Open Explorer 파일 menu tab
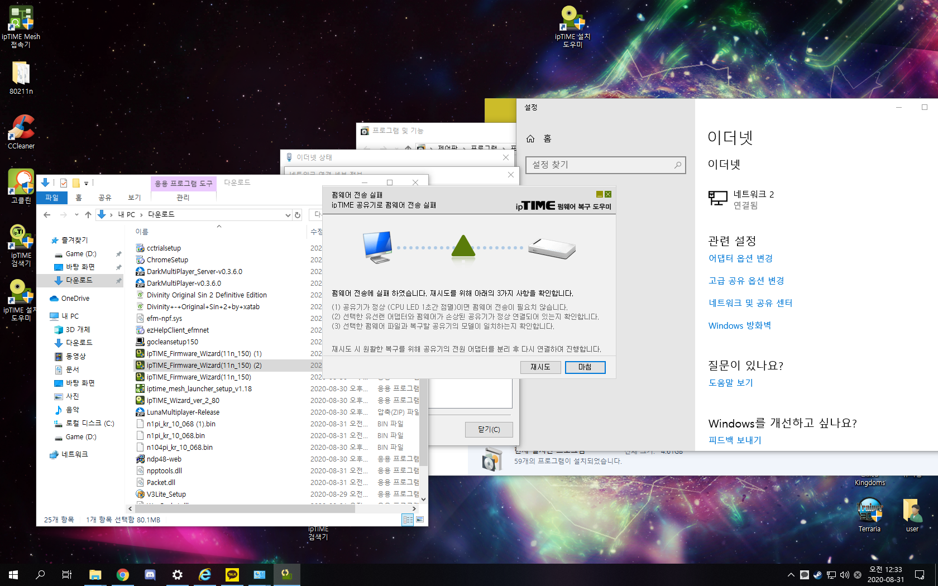938x586 pixels. click(x=52, y=198)
